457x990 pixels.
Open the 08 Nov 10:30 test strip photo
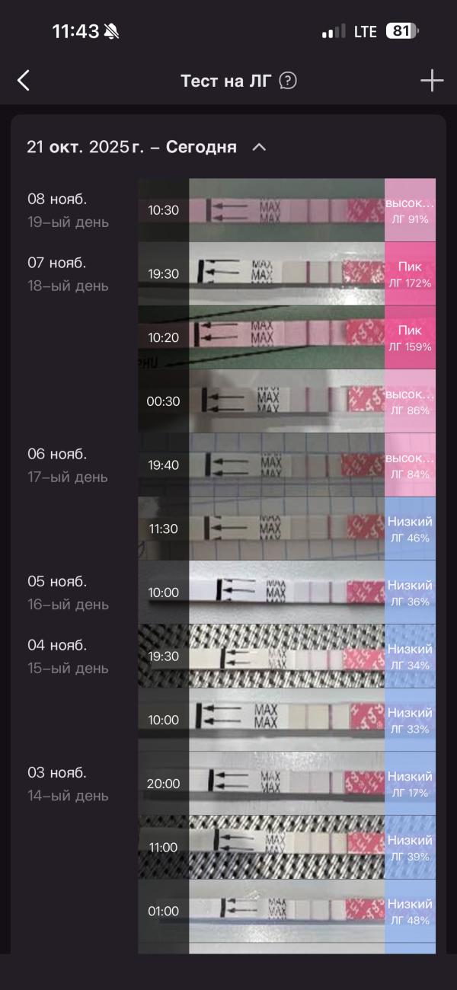coord(286,210)
